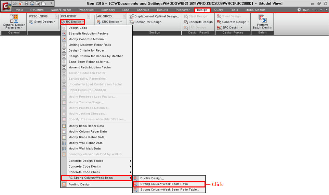Open print preview with the magnifier page icon
The width and height of the screenshot is (329, 195).
click(x=38, y=3)
